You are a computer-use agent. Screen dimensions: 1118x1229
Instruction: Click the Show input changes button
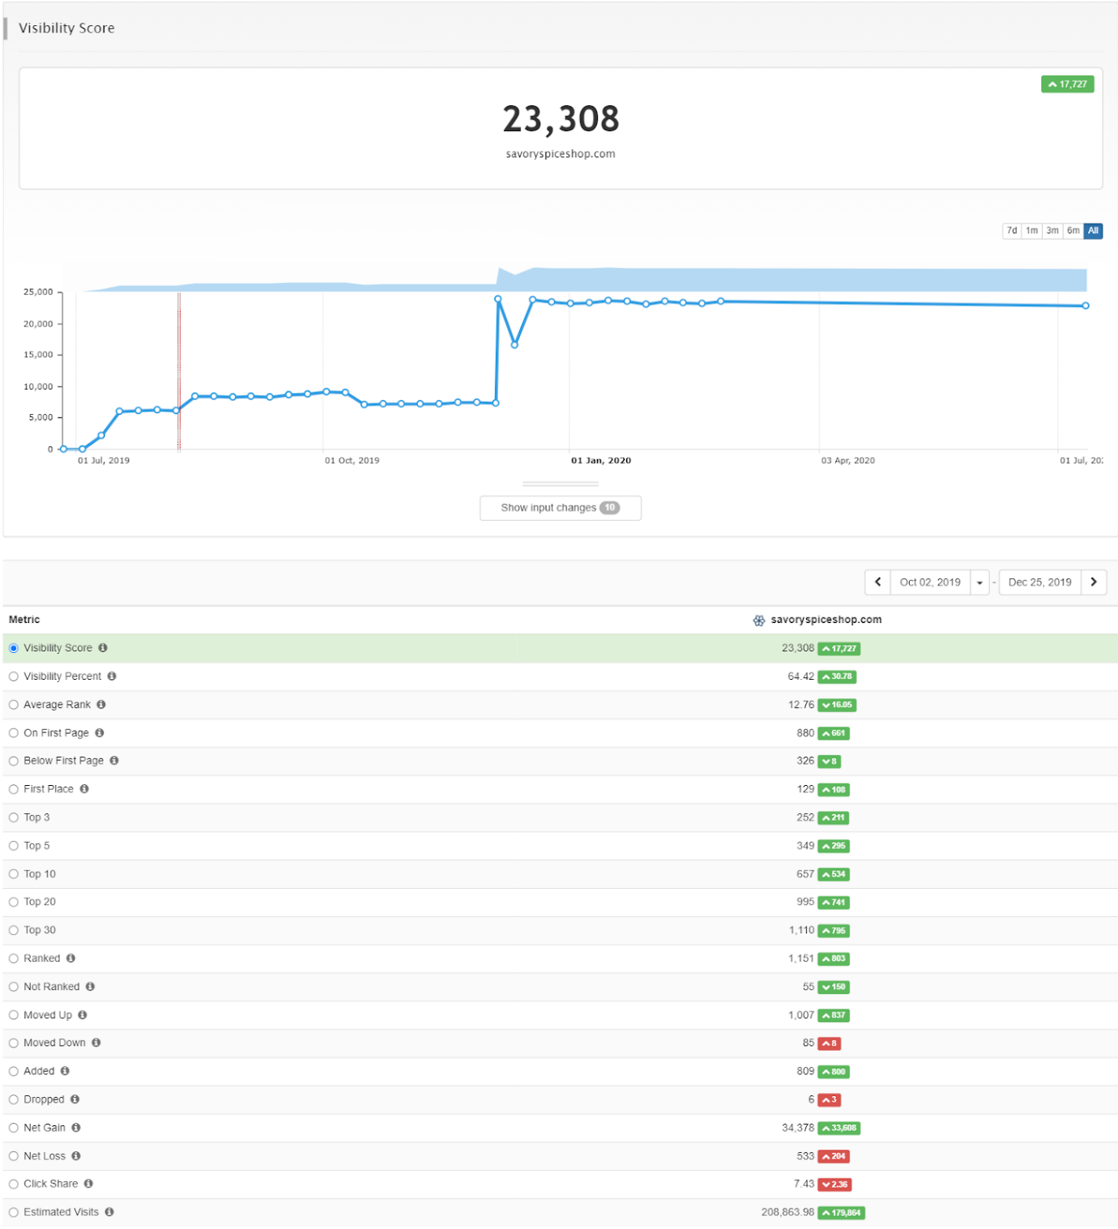[560, 507]
